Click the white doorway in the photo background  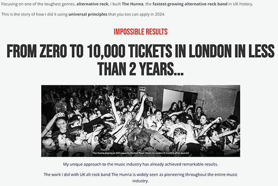(x=173, y=100)
